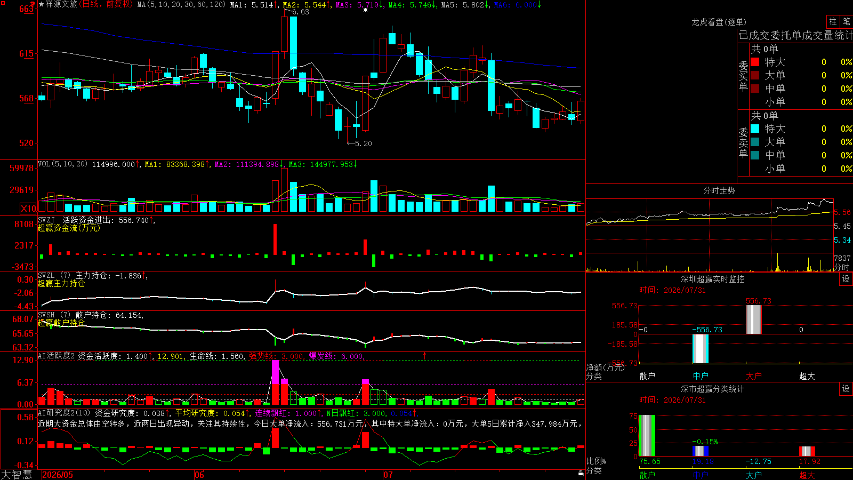Click the 超赢资金流(万元) label
Viewport: 853px width, 480px height.
[x=69, y=228]
